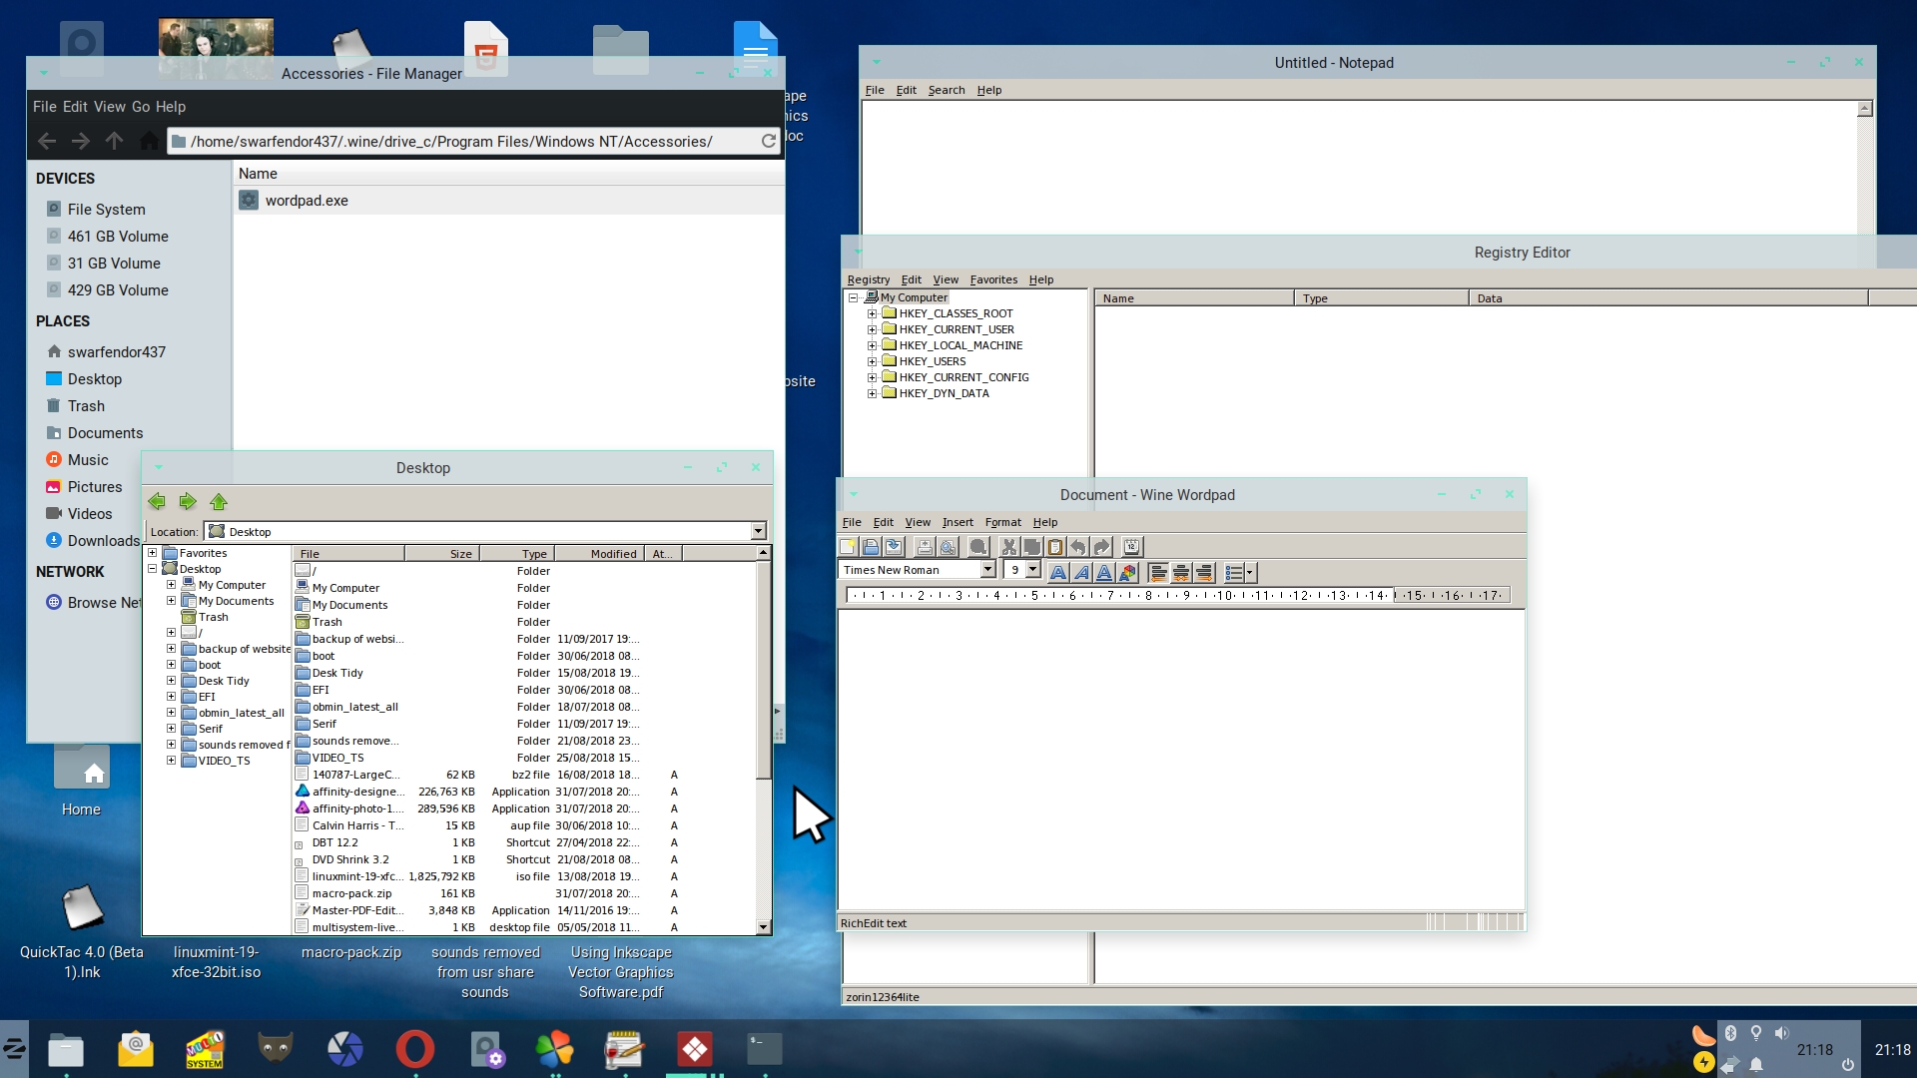Image resolution: width=1917 pixels, height=1078 pixels.
Task: Reload the Accessories folder path
Action: [768, 141]
